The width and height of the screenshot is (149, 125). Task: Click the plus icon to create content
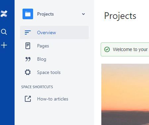click(x=4, y=45)
